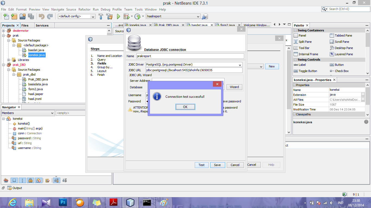Click the Undo toolbar icon

[42, 16]
